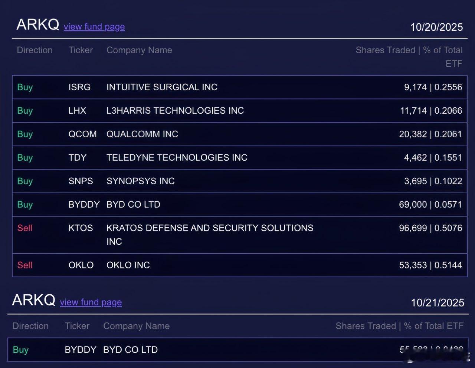Image resolution: width=475 pixels, height=368 pixels.
Task: Click the Ticker header in the 10/20/2025 table
Action: point(81,50)
